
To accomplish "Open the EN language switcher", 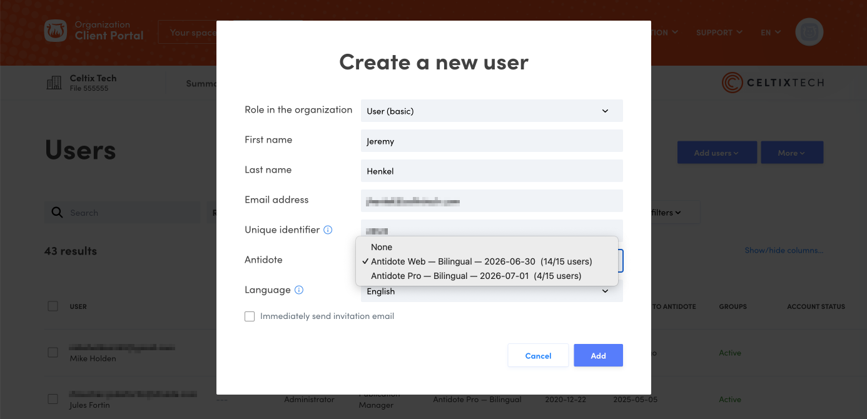I will (771, 33).
